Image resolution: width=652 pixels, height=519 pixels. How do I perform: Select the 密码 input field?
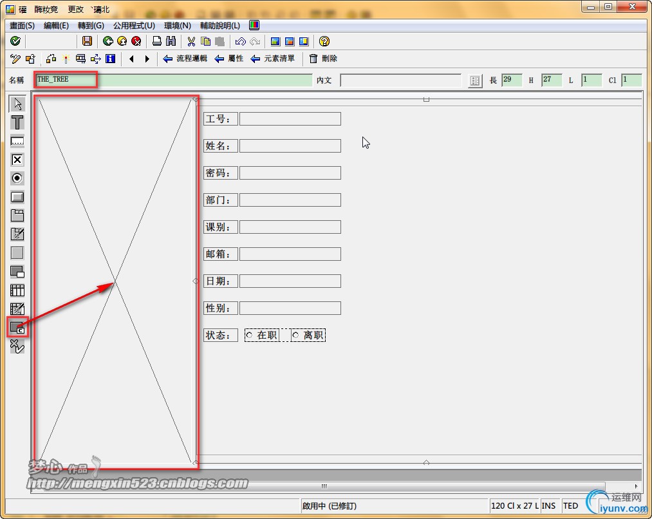tap(290, 173)
